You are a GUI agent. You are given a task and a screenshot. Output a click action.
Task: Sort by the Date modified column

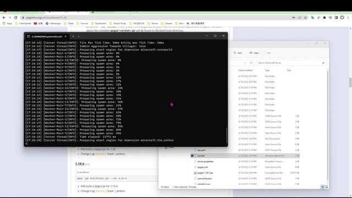[245, 70]
